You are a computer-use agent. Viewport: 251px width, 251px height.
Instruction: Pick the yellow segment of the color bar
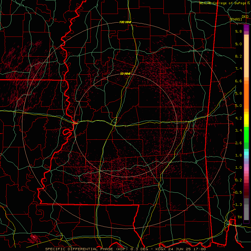(x=246, y=119)
